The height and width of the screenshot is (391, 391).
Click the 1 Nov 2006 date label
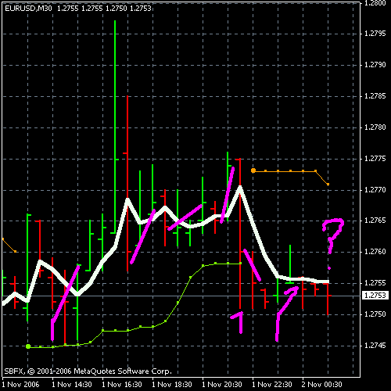[x=20, y=384]
